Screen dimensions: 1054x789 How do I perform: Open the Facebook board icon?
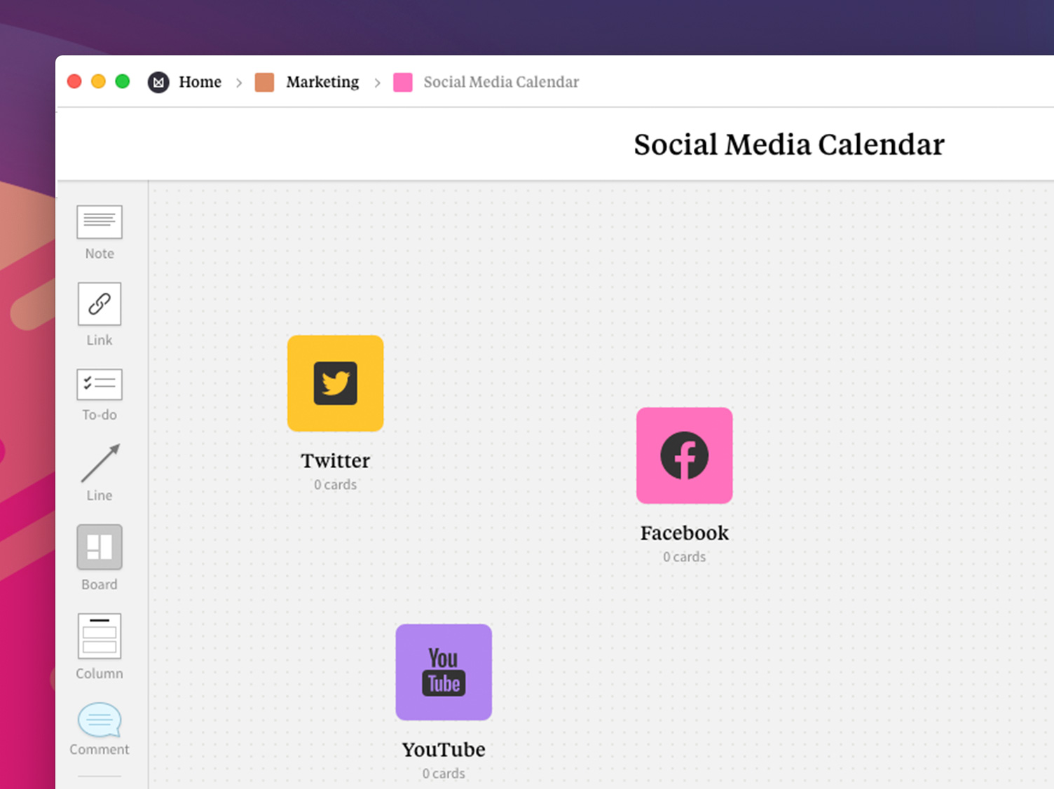click(x=685, y=455)
